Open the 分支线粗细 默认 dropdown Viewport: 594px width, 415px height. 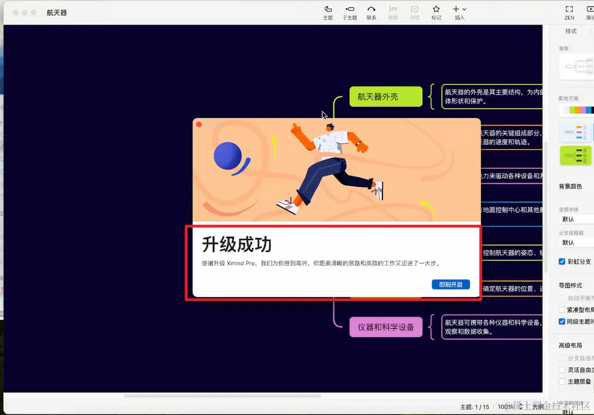[576, 242]
